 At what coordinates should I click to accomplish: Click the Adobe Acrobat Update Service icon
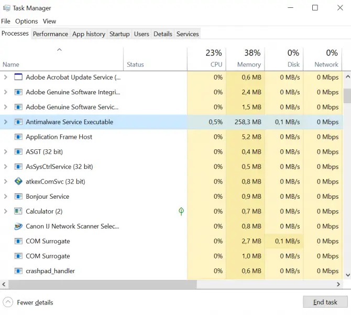pyautogui.click(x=18, y=77)
